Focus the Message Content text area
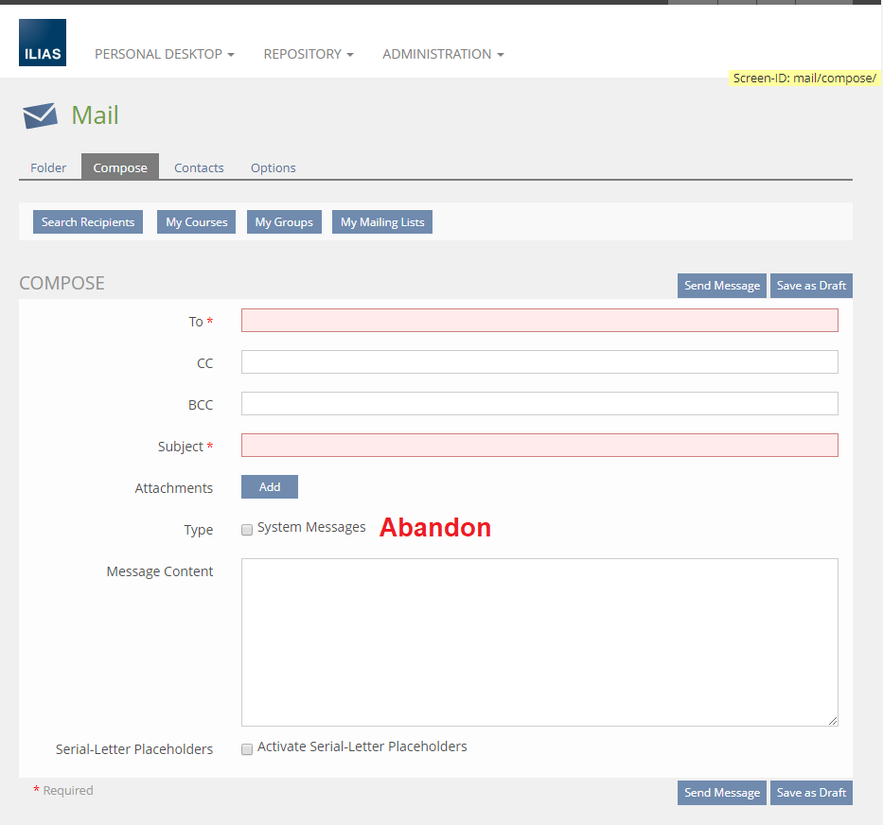Viewport: 883px width, 825px height. (x=539, y=641)
